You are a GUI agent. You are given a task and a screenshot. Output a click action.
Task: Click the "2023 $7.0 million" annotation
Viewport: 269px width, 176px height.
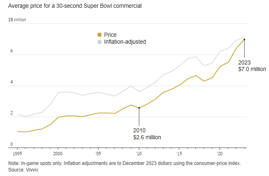pyautogui.click(x=252, y=66)
